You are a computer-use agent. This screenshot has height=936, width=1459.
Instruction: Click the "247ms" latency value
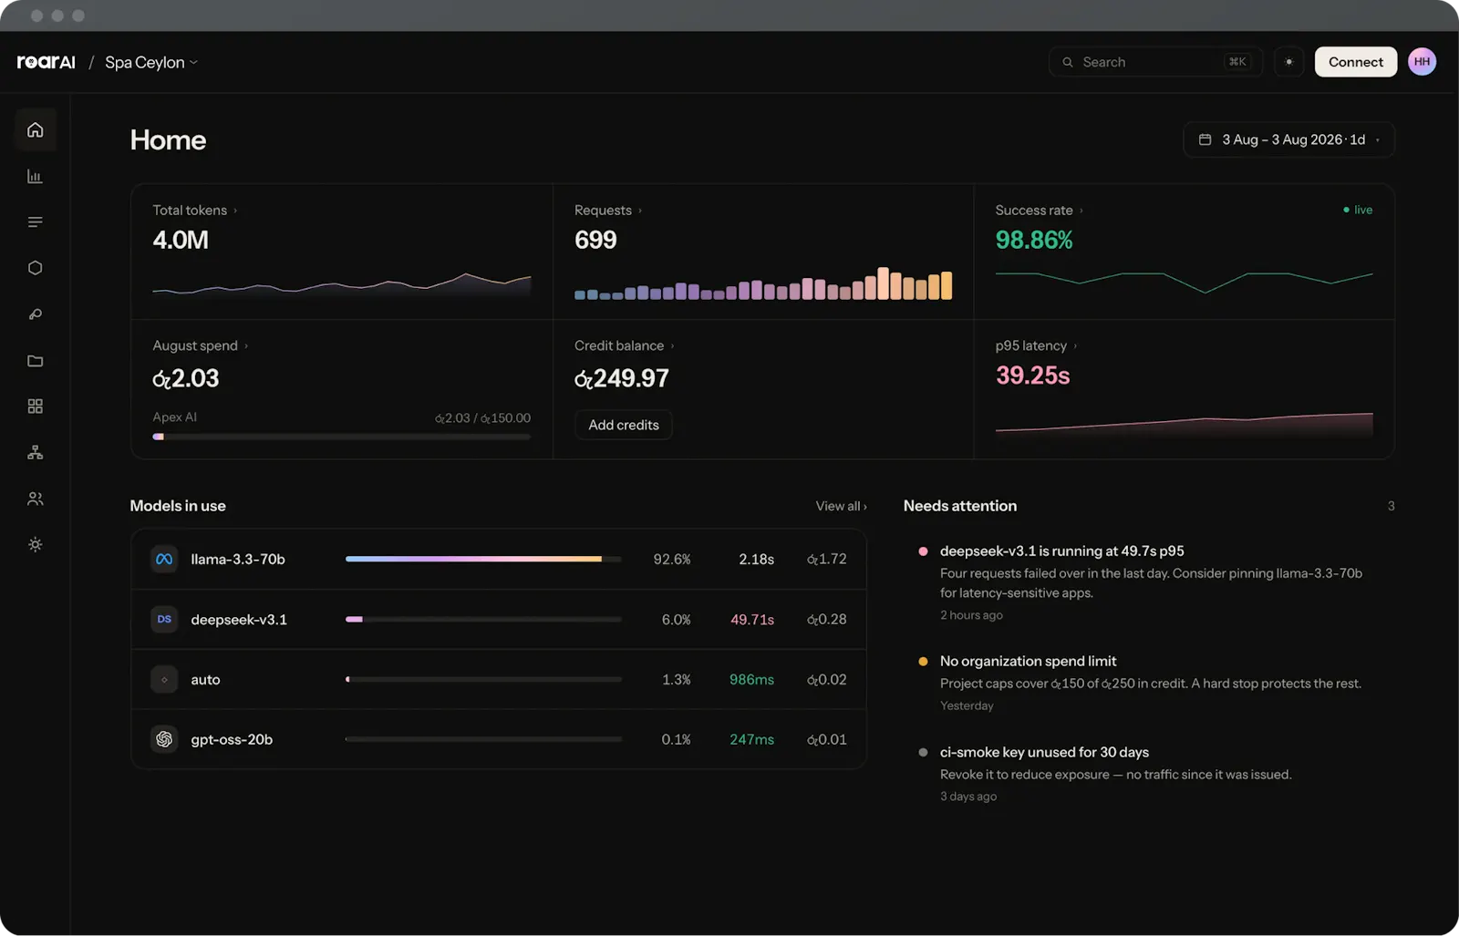(x=751, y=739)
